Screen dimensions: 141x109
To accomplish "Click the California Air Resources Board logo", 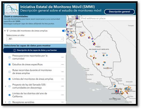I will 12,9.
